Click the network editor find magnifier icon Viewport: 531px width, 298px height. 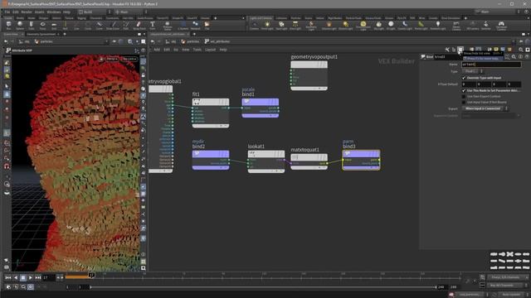(521, 50)
